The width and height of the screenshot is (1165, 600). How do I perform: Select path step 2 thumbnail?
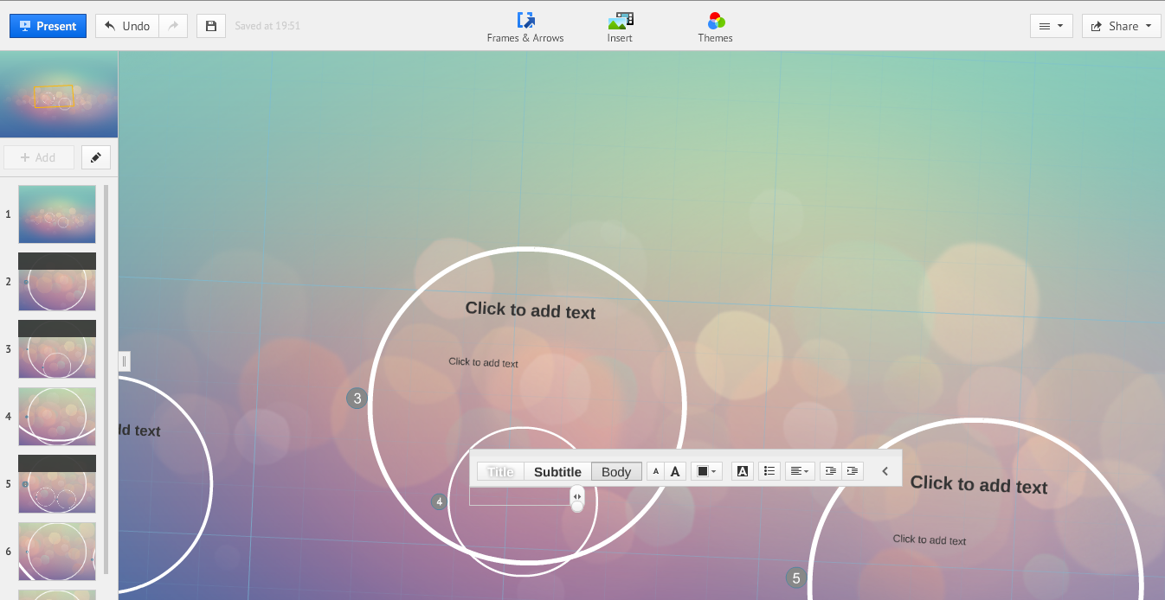point(57,282)
